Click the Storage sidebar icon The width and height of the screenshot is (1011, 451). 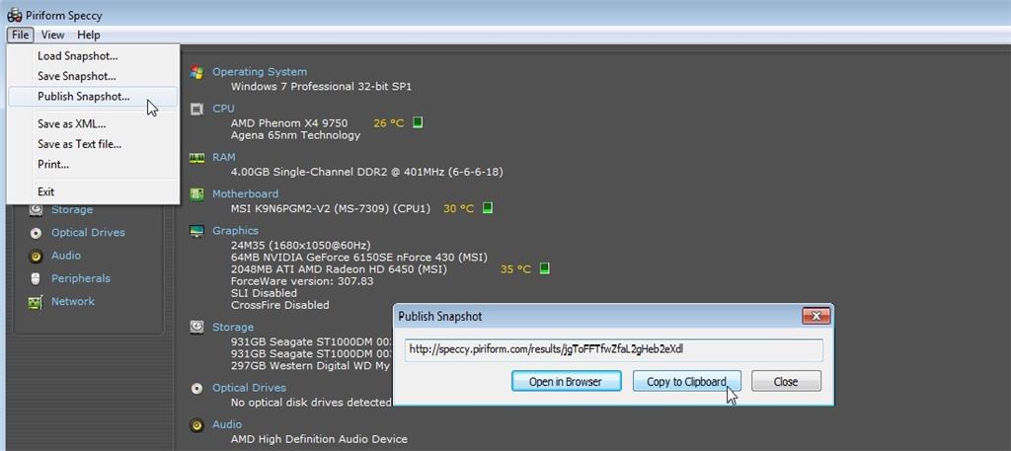coord(37,210)
